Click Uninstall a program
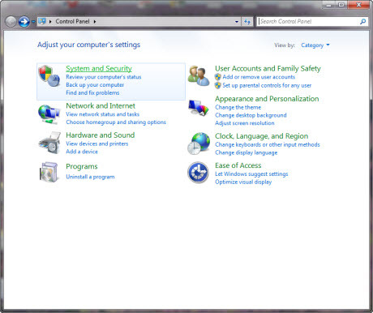 tap(90, 177)
